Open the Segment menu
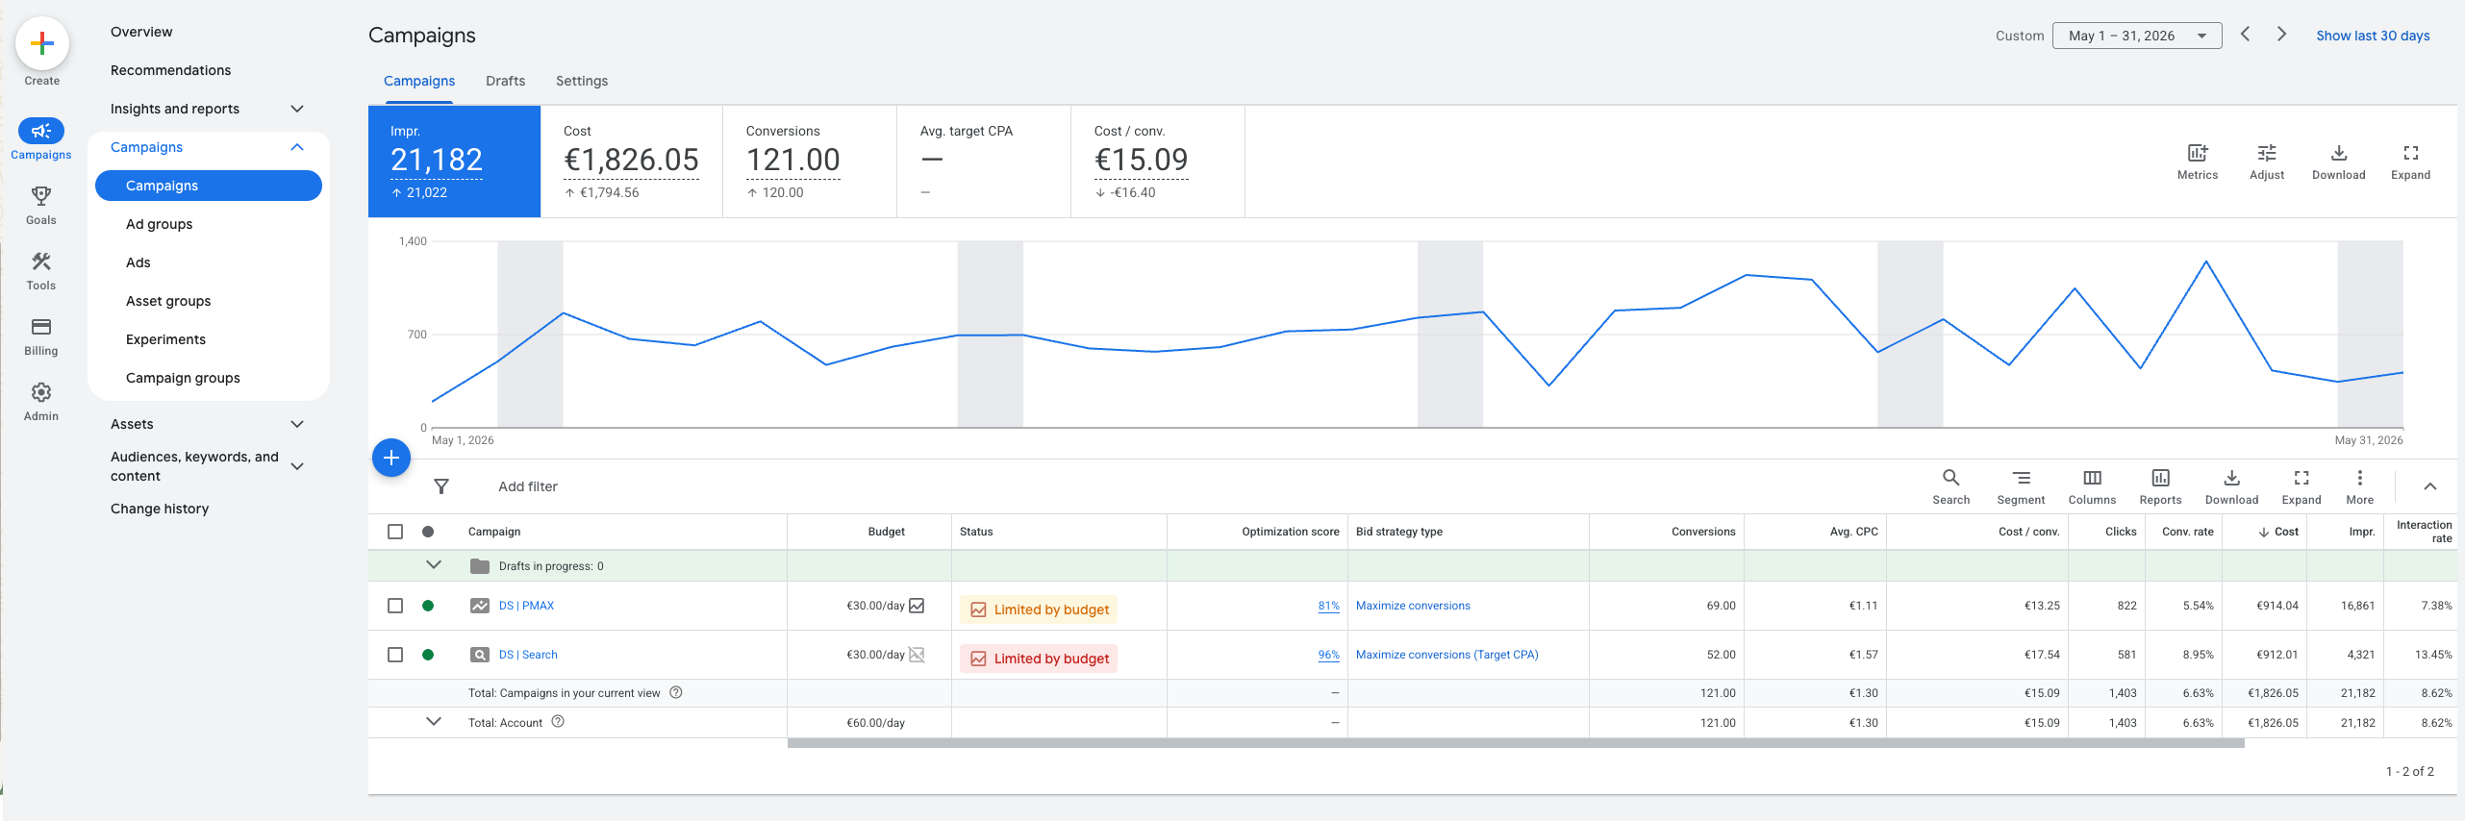 pyautogui.click(x=2022, y=486)
